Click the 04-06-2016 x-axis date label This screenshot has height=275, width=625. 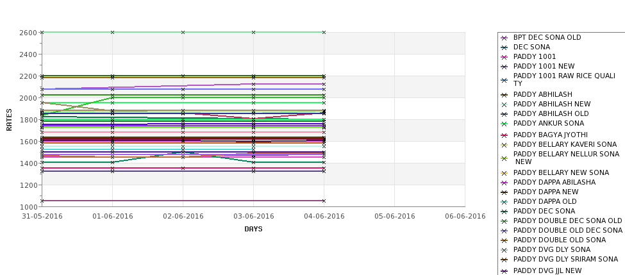pos(324,217)
